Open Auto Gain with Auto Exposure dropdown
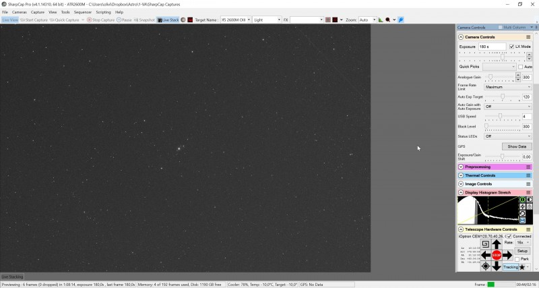This screenshot has height=288, width=539. click(x=508, y=107)
